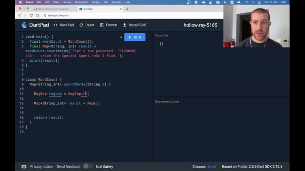Run the code with the RUN button
The height and width of the screenshot is (171, 305).
(135, 37)
